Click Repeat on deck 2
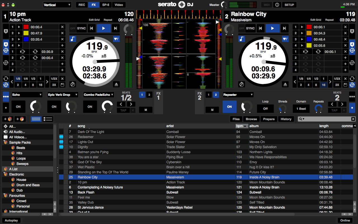Image resolution: width=358 pixels, height=224 pixels. tap(329, 20)
